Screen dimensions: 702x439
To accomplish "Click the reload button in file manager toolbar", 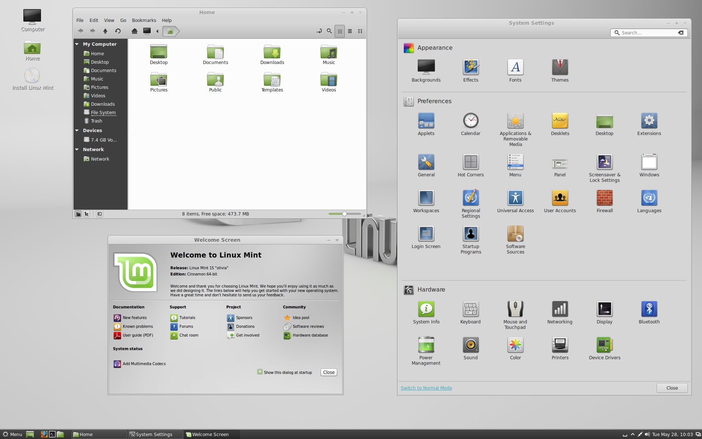I will [118, 31].
